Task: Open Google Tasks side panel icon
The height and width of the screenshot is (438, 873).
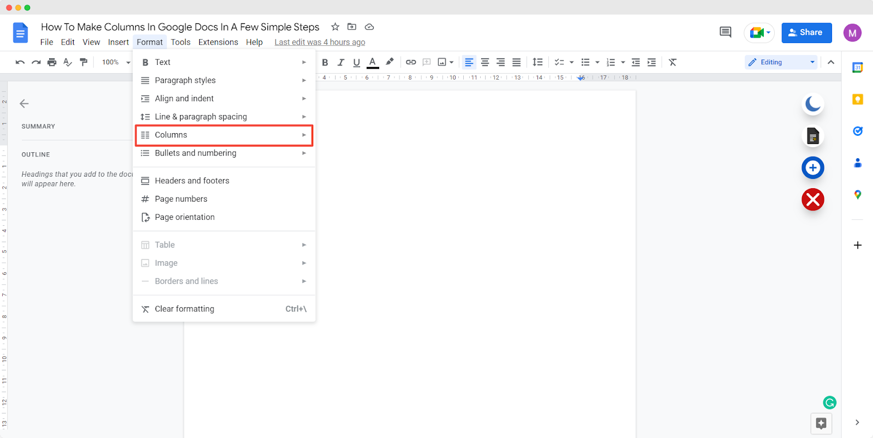Action: [x=858, y=131]
